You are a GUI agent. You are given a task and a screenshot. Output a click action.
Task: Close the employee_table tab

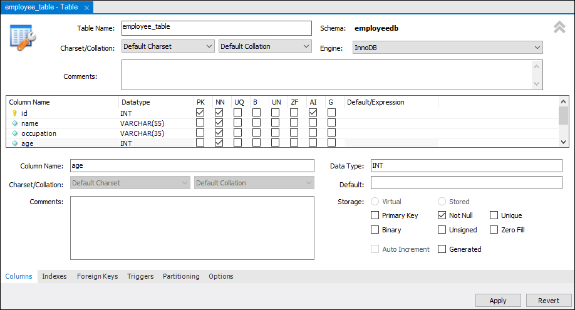tap(86, 8)
